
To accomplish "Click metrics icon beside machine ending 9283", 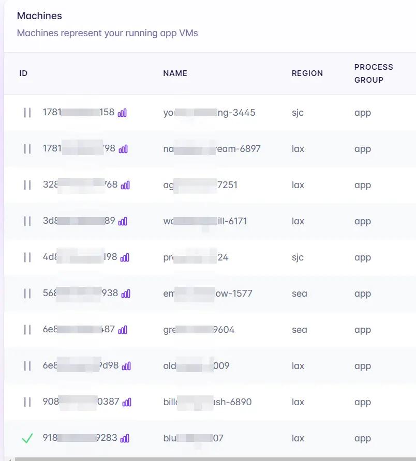I will [125, 438].
